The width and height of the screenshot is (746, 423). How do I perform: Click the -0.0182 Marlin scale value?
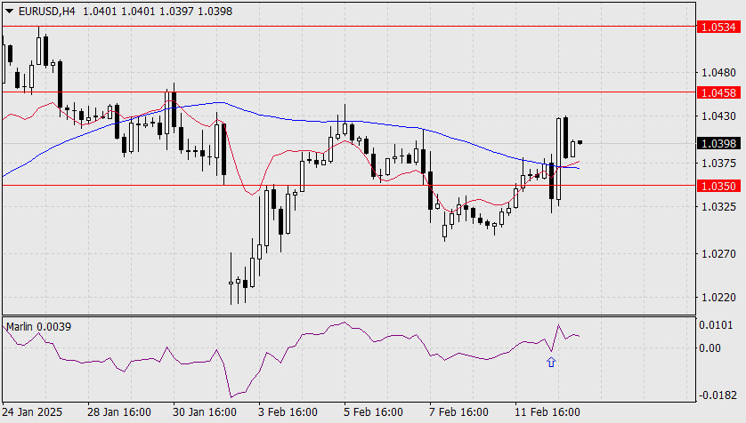pos(718,395)
